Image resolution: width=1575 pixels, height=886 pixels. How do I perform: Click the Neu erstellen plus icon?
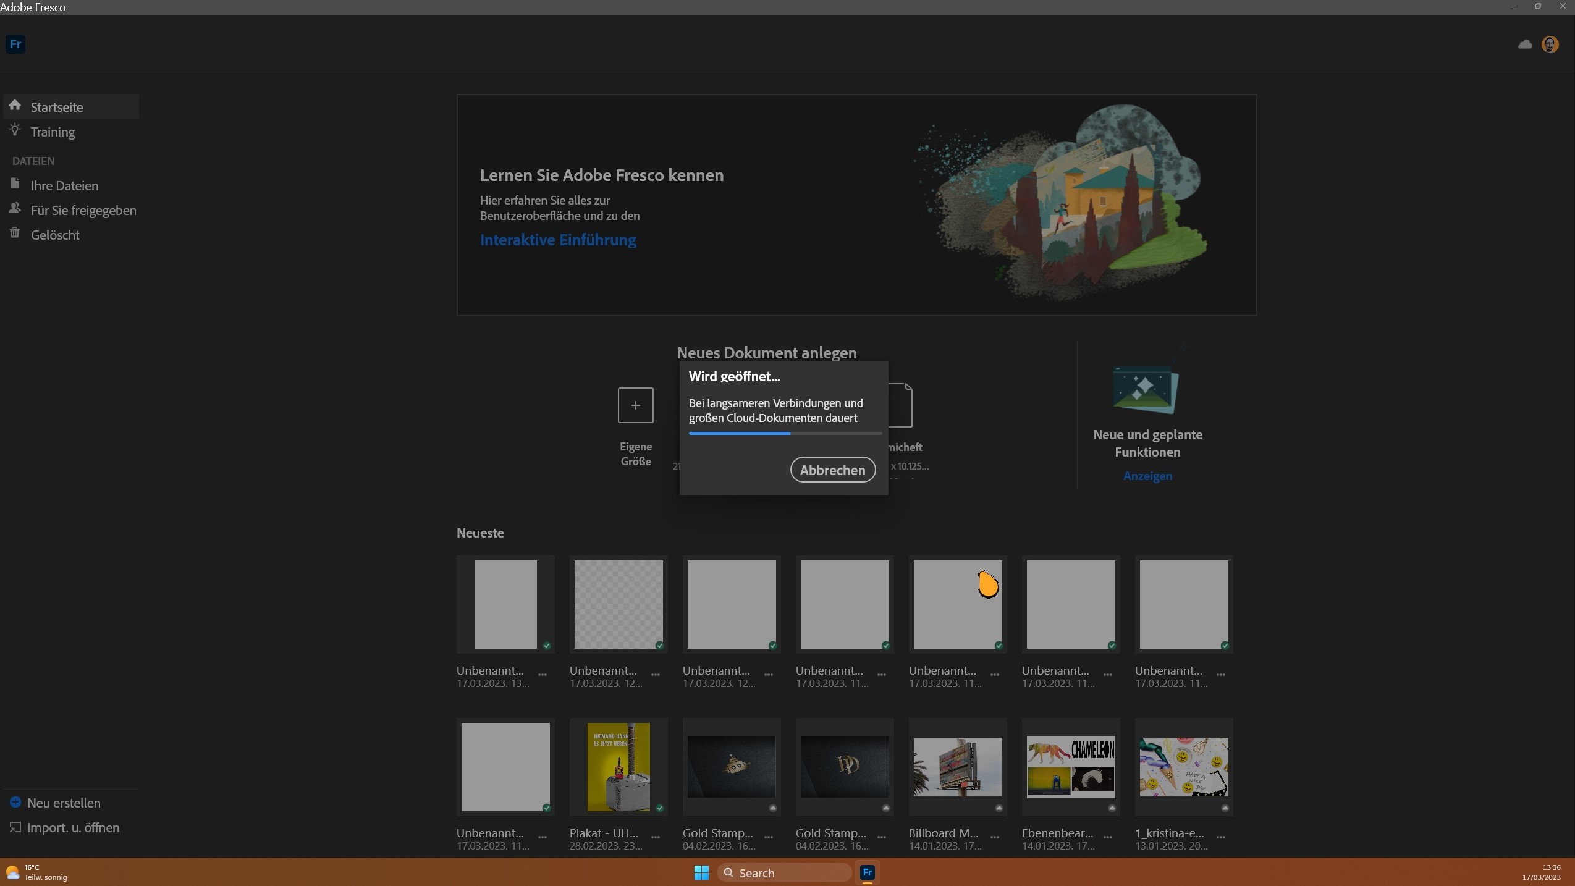16,803
